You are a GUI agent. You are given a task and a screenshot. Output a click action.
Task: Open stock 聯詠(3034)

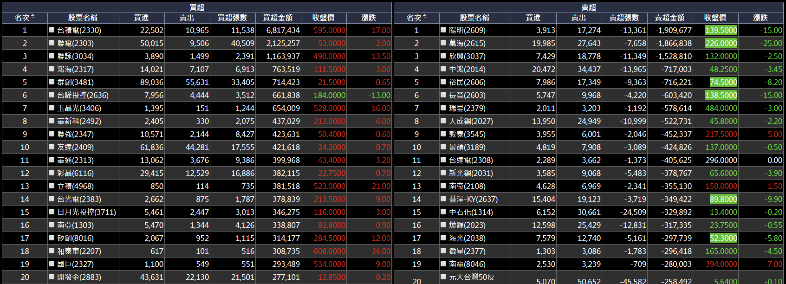[x=75, y=56]
